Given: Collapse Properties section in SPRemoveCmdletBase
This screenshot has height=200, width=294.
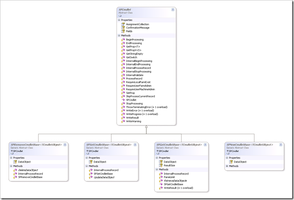Looking at the screenshot, I should [x=11, y=158].
